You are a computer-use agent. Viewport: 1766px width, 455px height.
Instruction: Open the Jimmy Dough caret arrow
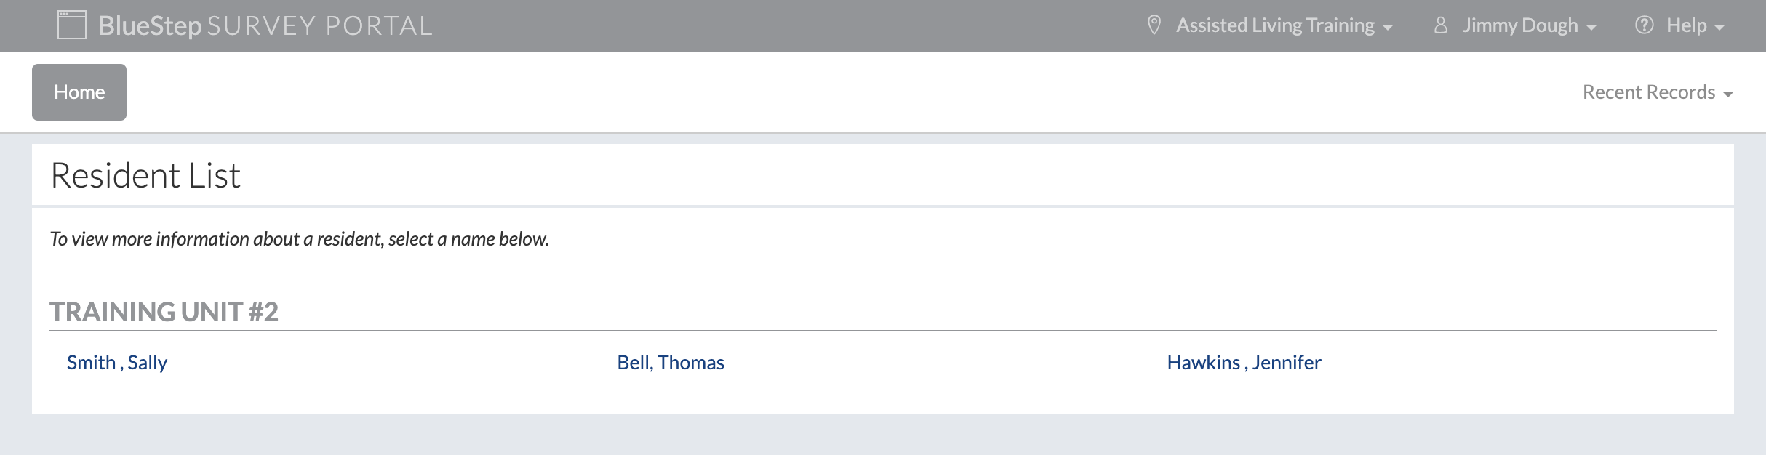(x=1591, y=28)
